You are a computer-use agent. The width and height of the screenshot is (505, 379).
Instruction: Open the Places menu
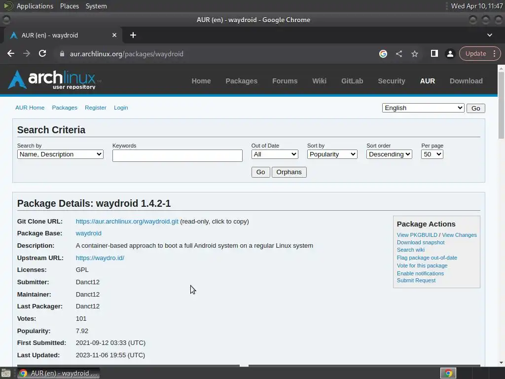point(69,6)
